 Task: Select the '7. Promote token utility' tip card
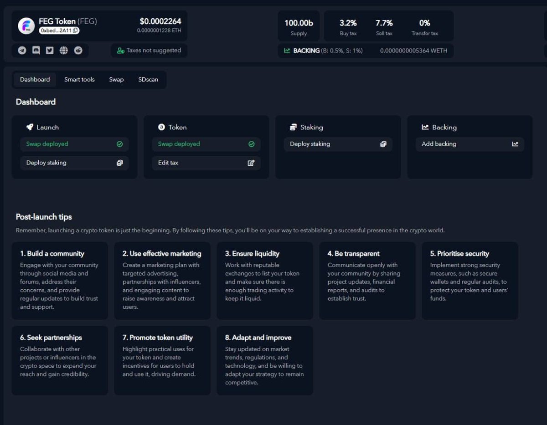(x=162, y=360)
